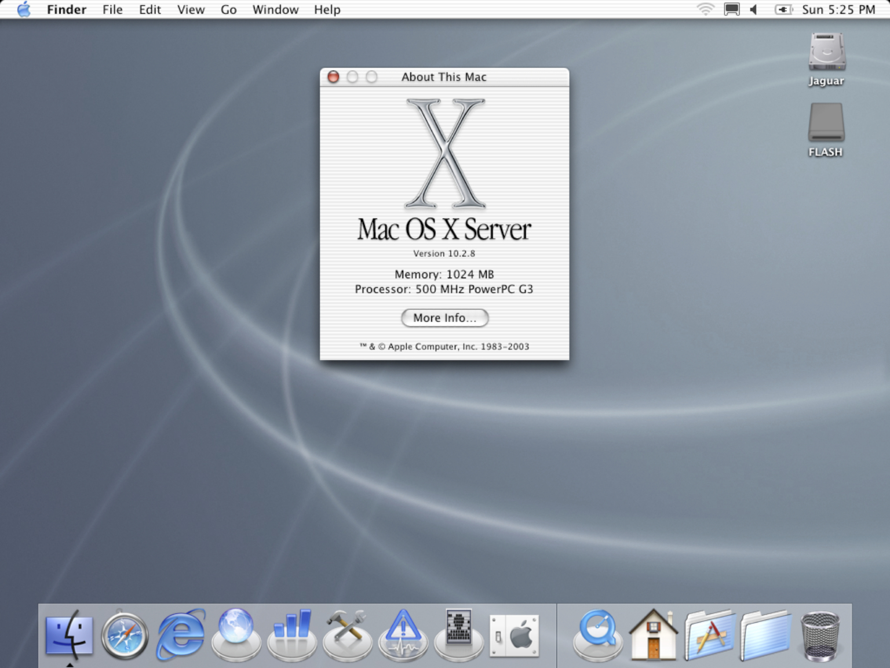This screenshot has height=668, width=890.
Task: Click the Mac OS X Server heading
Action: pyautogui.click(x=444, y=229)
